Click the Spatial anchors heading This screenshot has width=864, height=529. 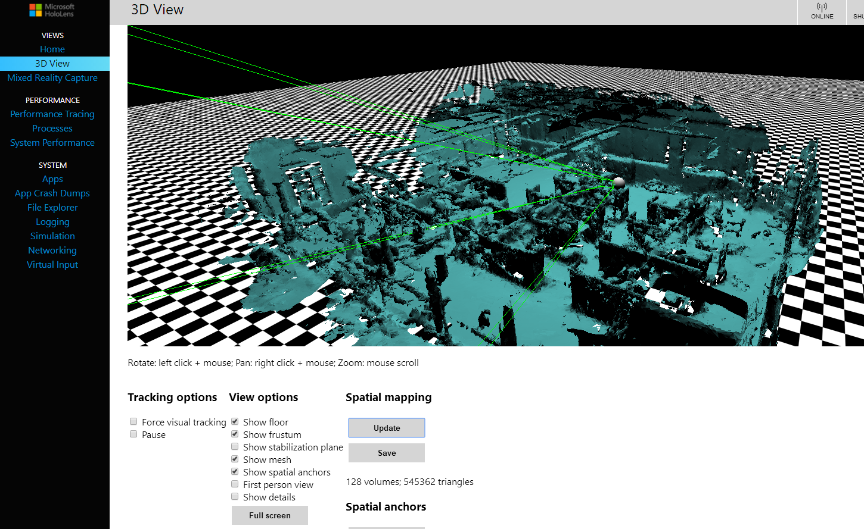pyautogui.click(x=386, y=507)
